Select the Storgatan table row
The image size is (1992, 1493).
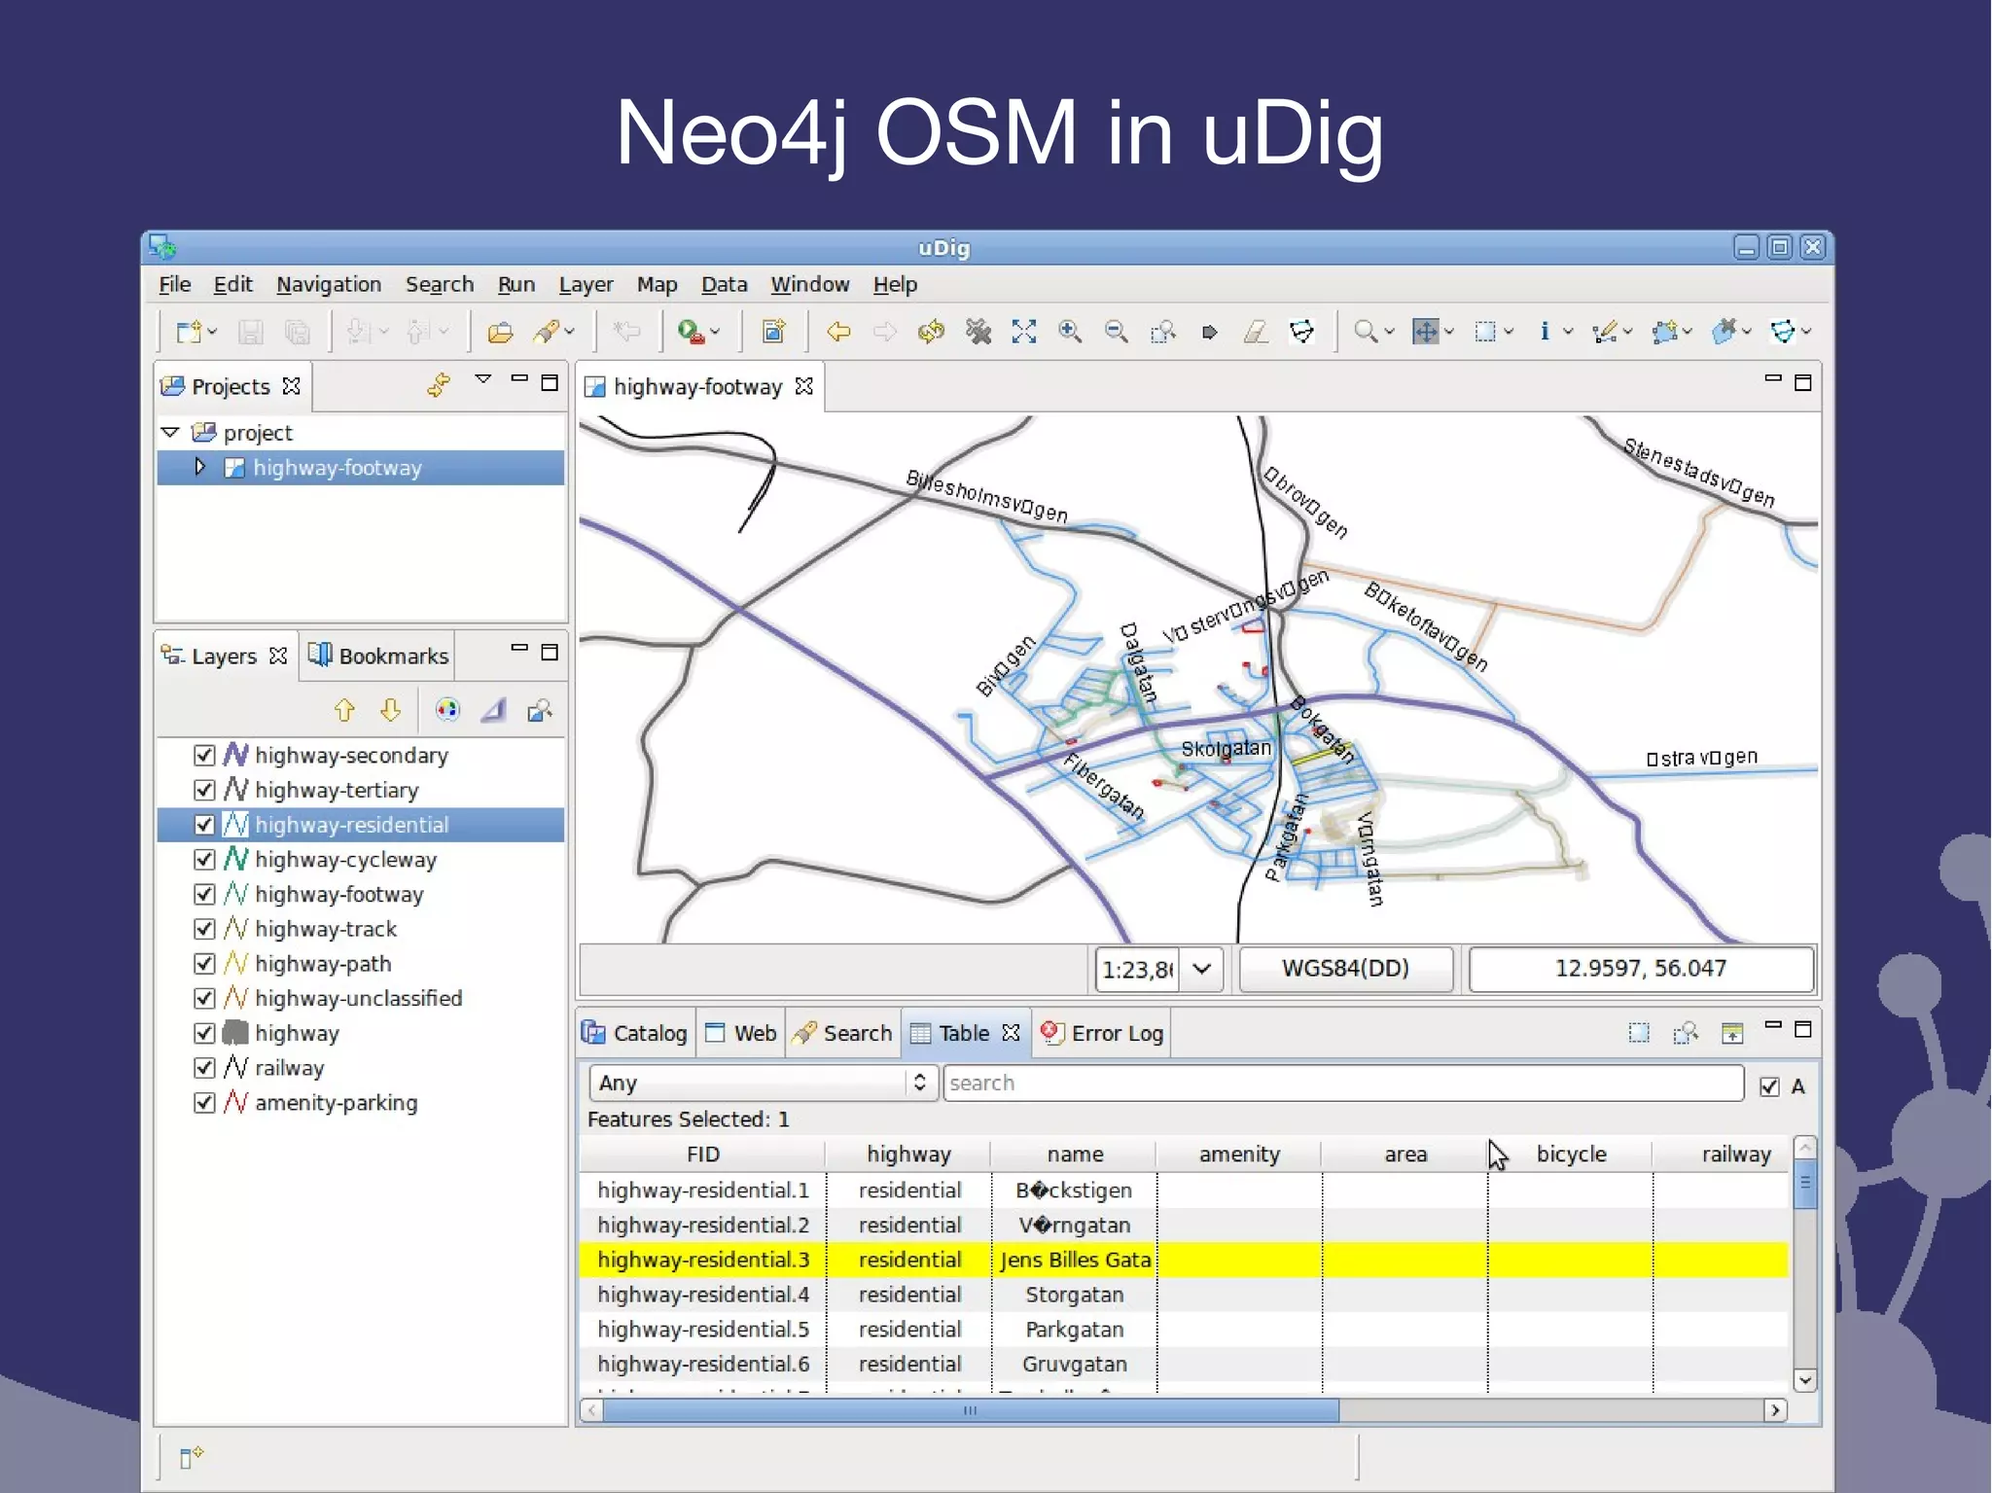coord(1184,1295)
